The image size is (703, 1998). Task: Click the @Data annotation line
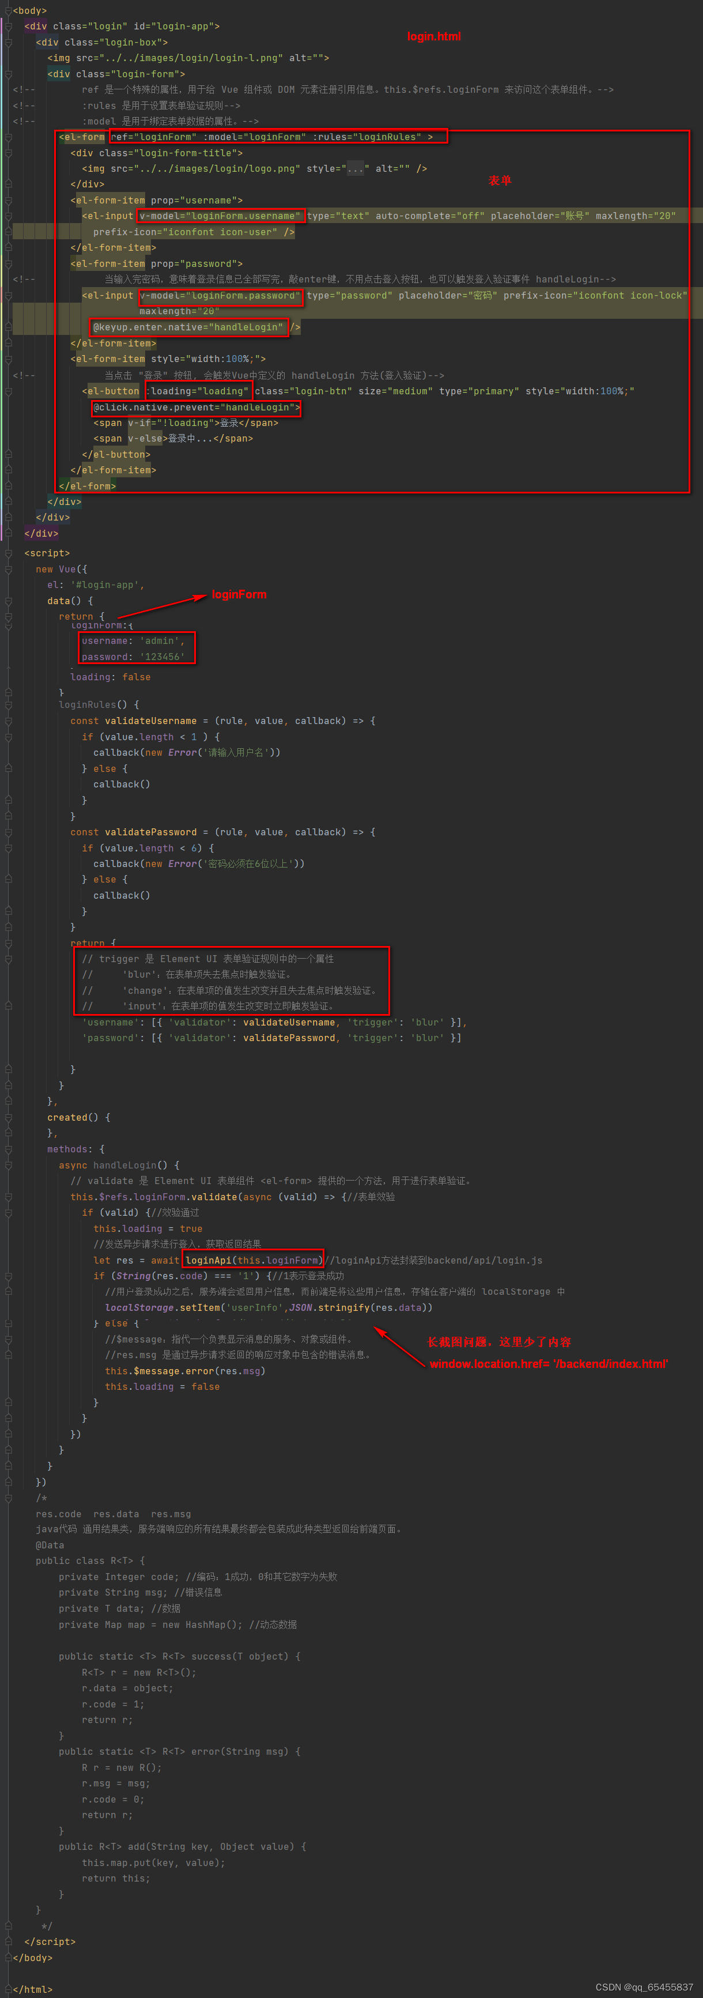click(50, 1545)
